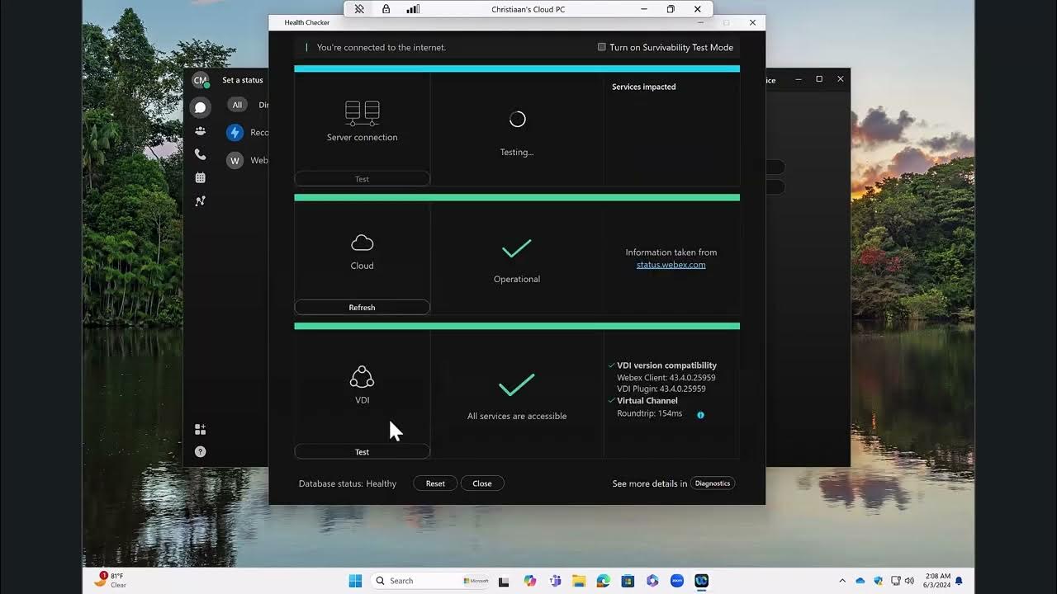The height and width of the screenshot is (594, 1057).
Task: Click the Database status: Healthy text
Action: coord(348,483)
